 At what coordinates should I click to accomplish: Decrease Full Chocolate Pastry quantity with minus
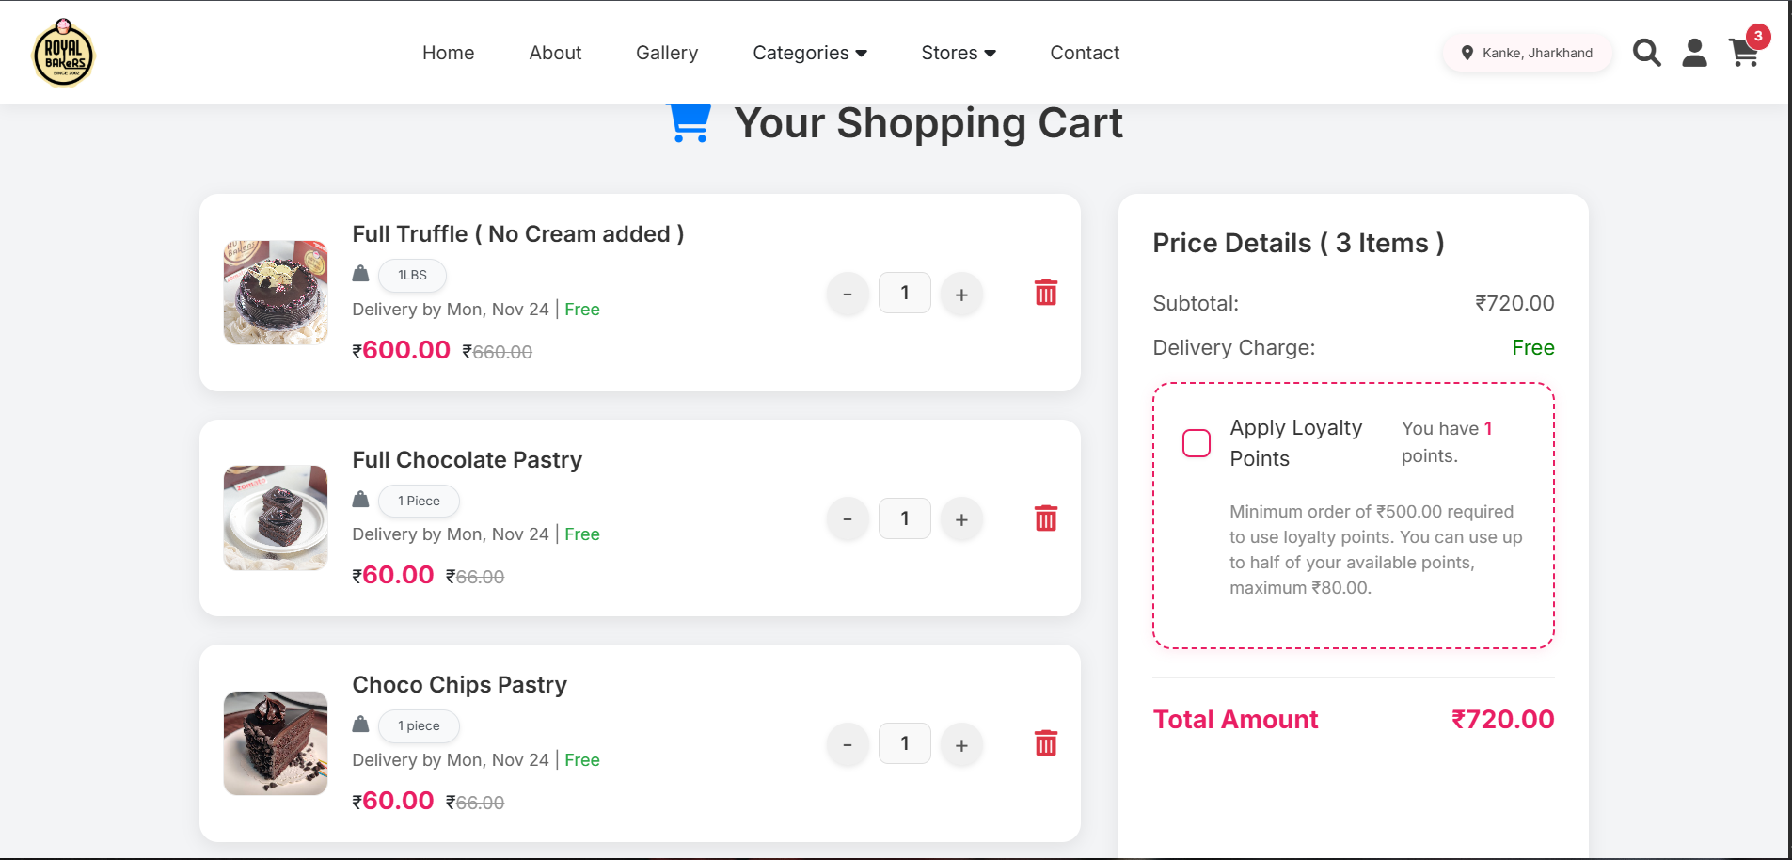pyautogui.click(x=848, y=519)
